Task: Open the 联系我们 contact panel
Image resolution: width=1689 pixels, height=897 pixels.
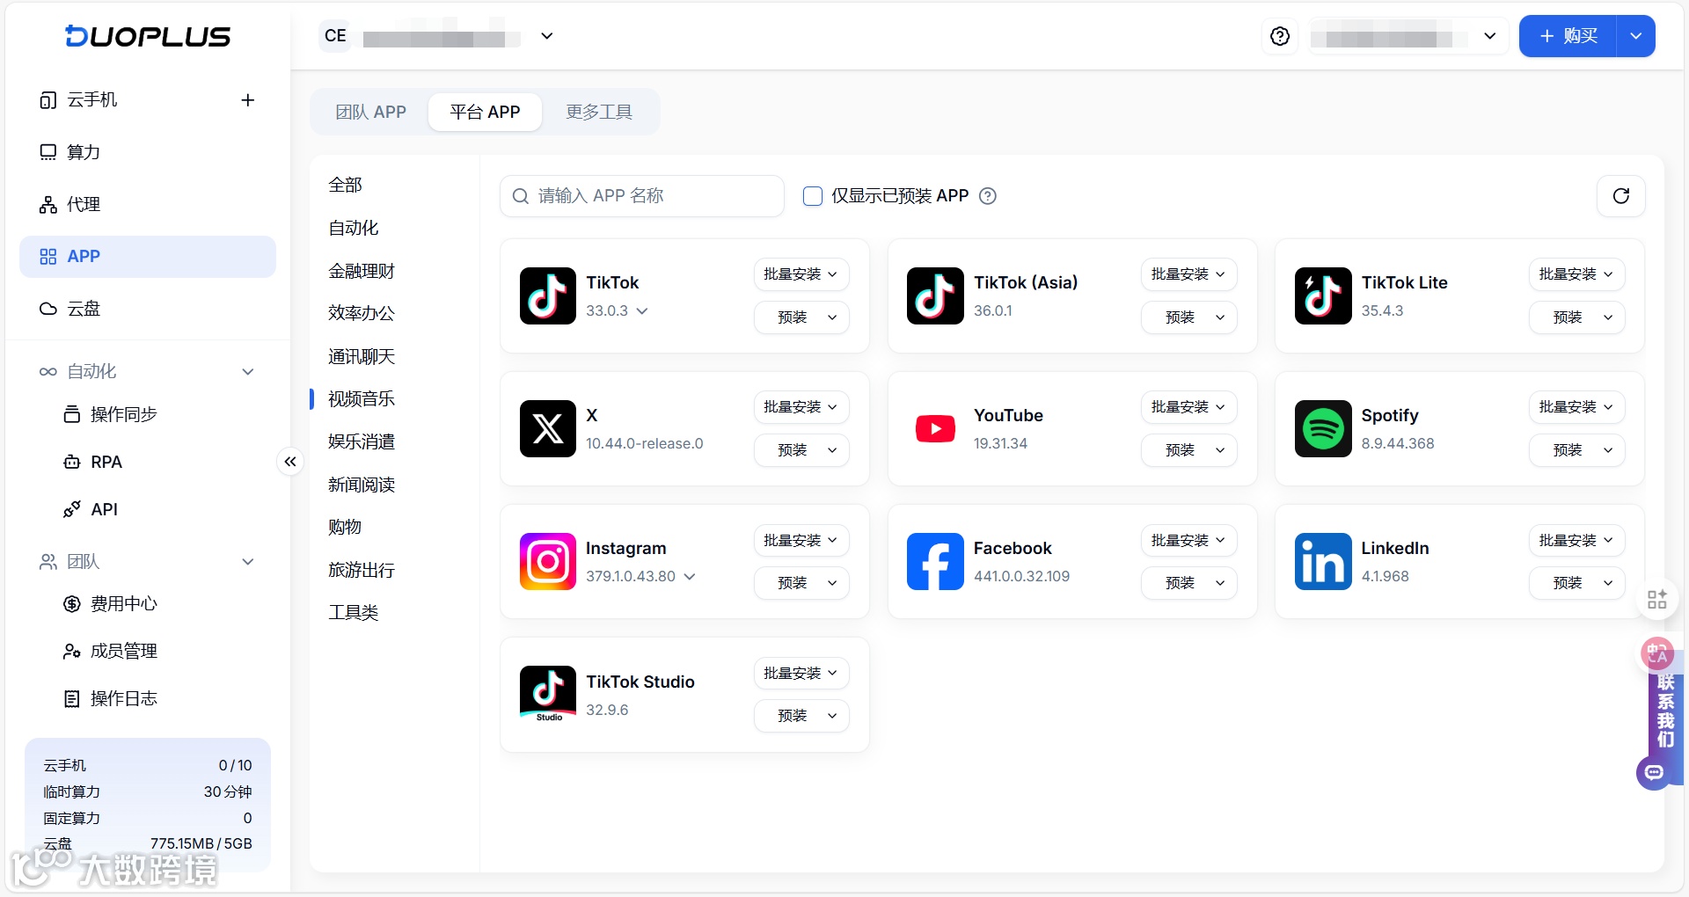Action: 1665,711
